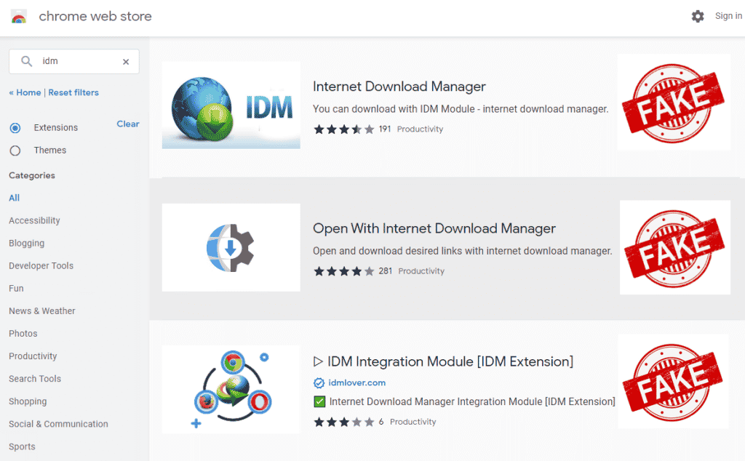Clear the search box with X icon
745x461 pixels.
[x=126, y=62]
